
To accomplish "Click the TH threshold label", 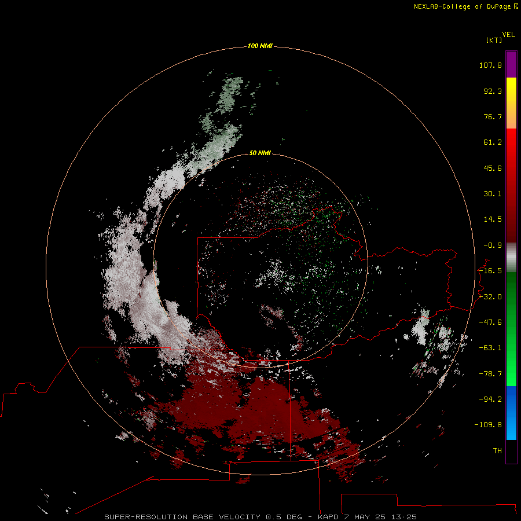I will (x=497, y=451).
